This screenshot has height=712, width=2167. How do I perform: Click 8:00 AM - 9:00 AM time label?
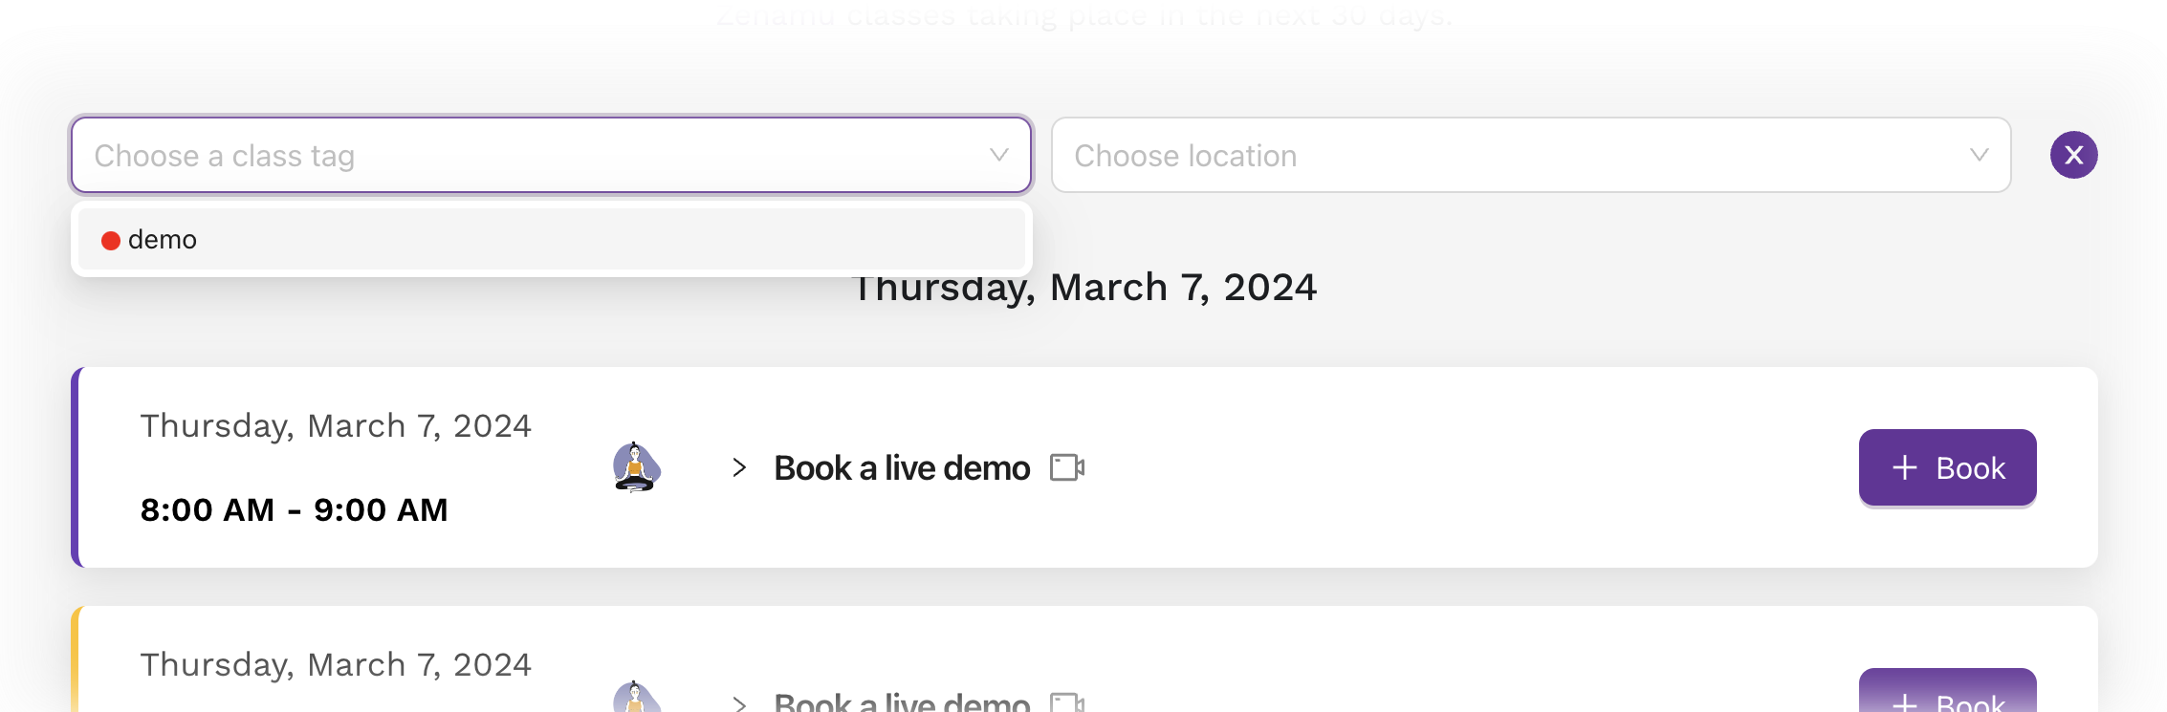click(x=295, y=509)
